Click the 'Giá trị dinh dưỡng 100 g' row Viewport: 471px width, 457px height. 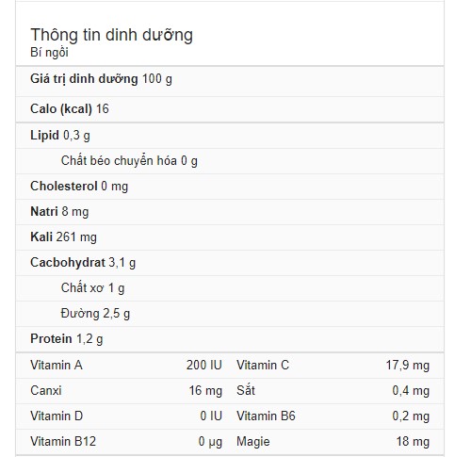pos(230,81)
